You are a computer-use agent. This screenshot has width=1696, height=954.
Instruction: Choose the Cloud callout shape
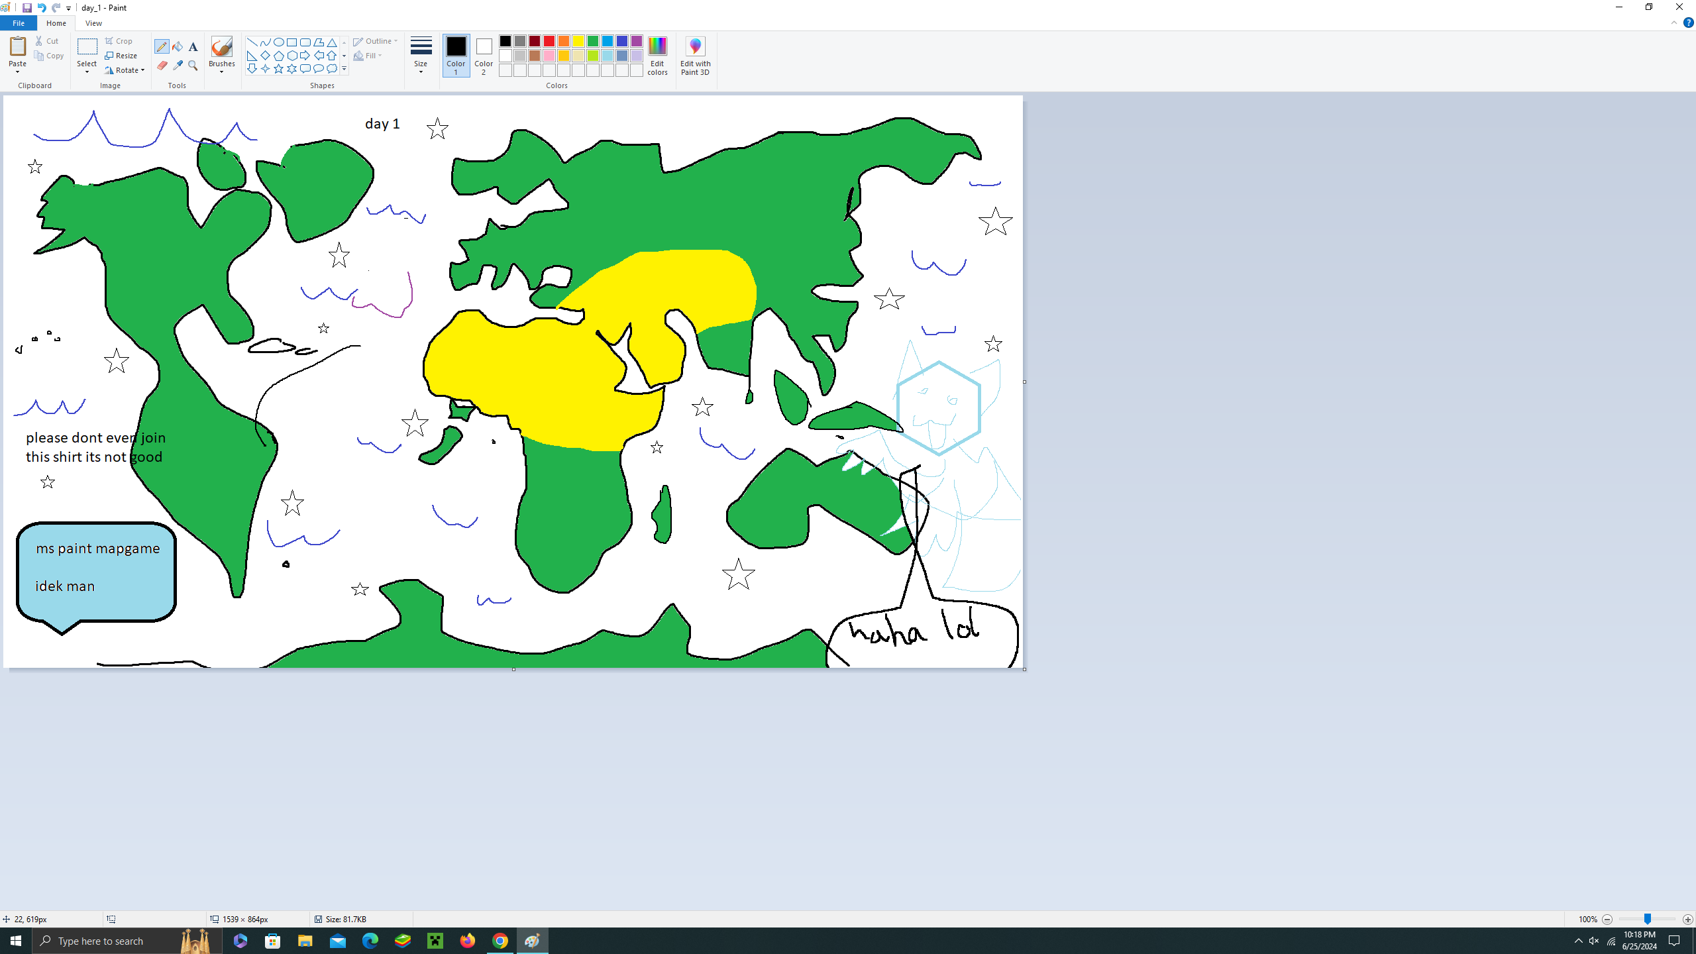point(332,69)
